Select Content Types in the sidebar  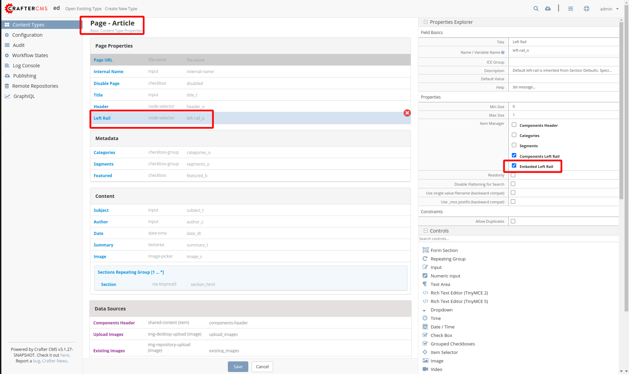29,24
